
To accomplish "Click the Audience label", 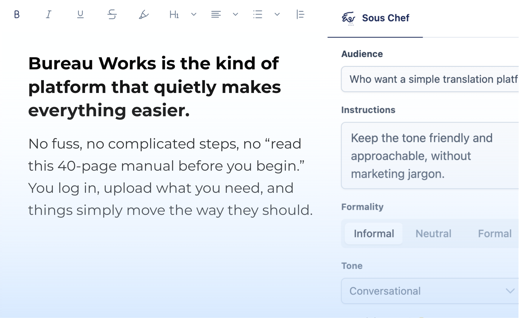I will (362, 54).
